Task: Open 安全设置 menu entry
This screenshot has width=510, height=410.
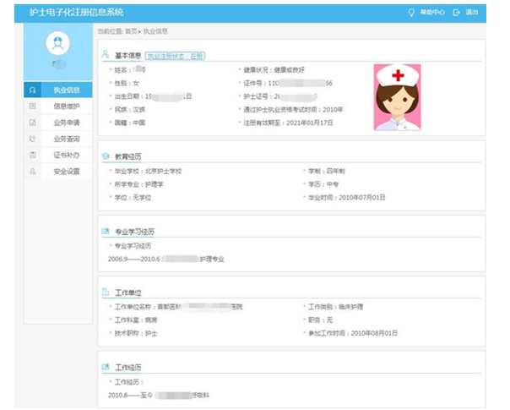Action: [66, 171]
